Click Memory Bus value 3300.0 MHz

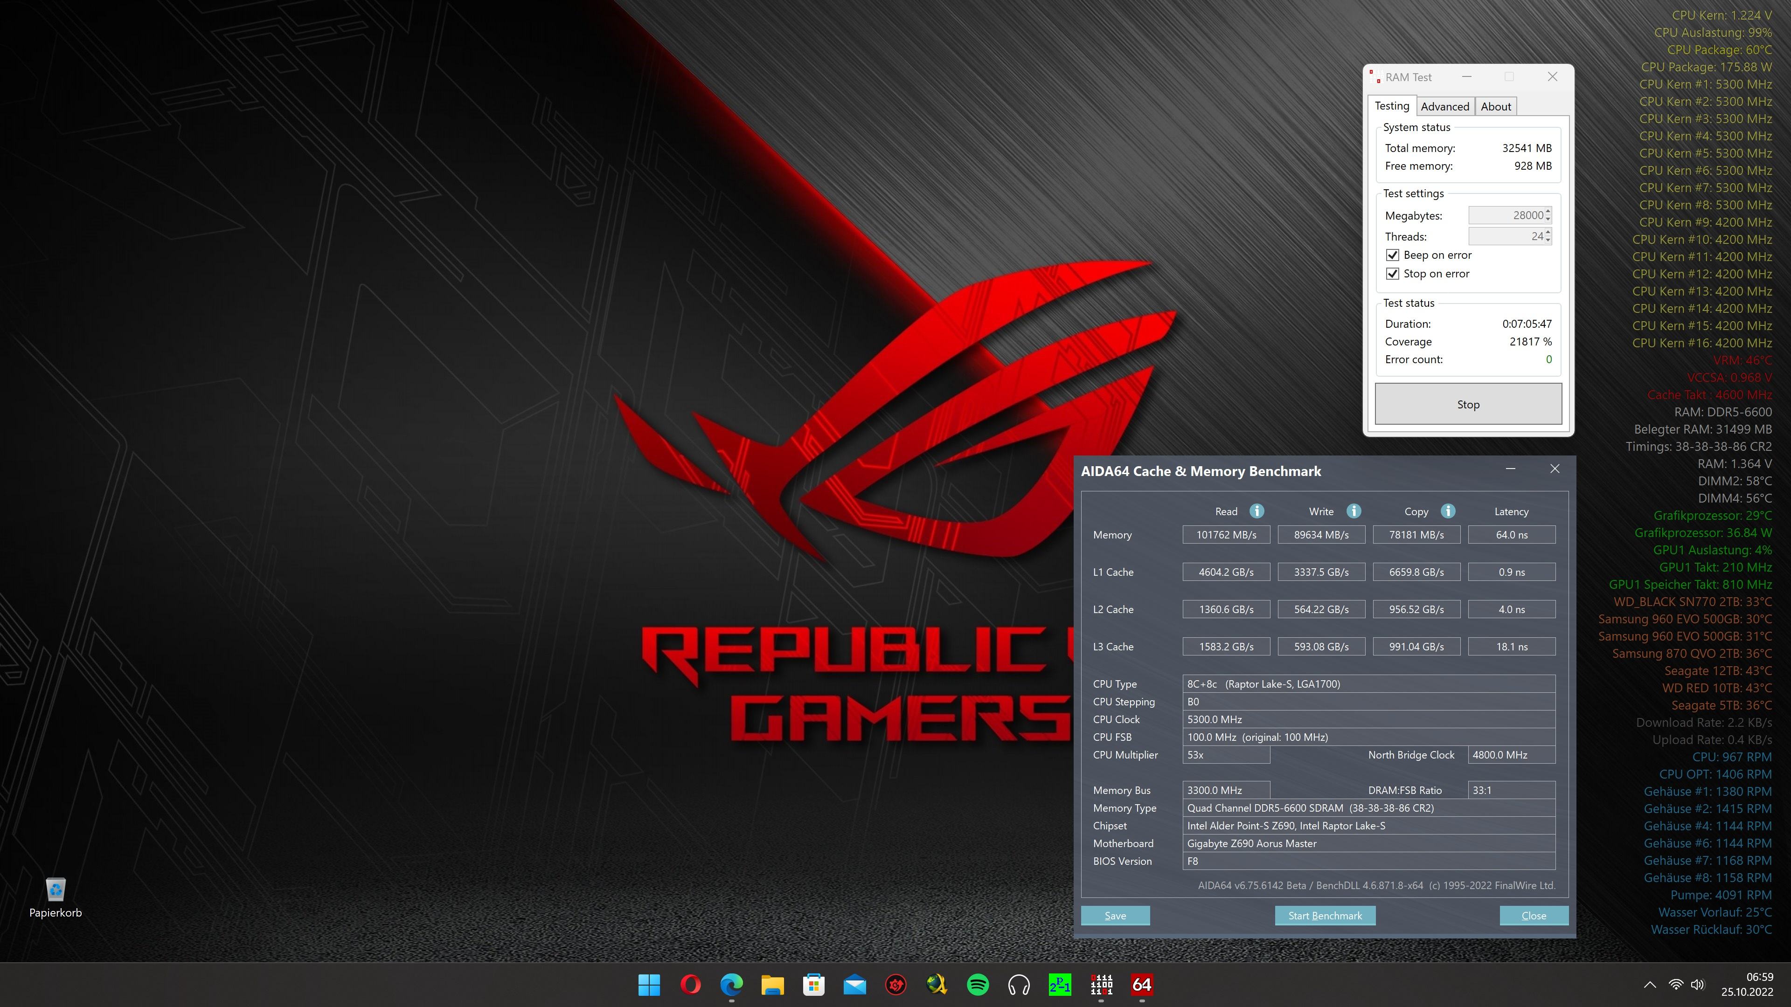click(1227, 790)
